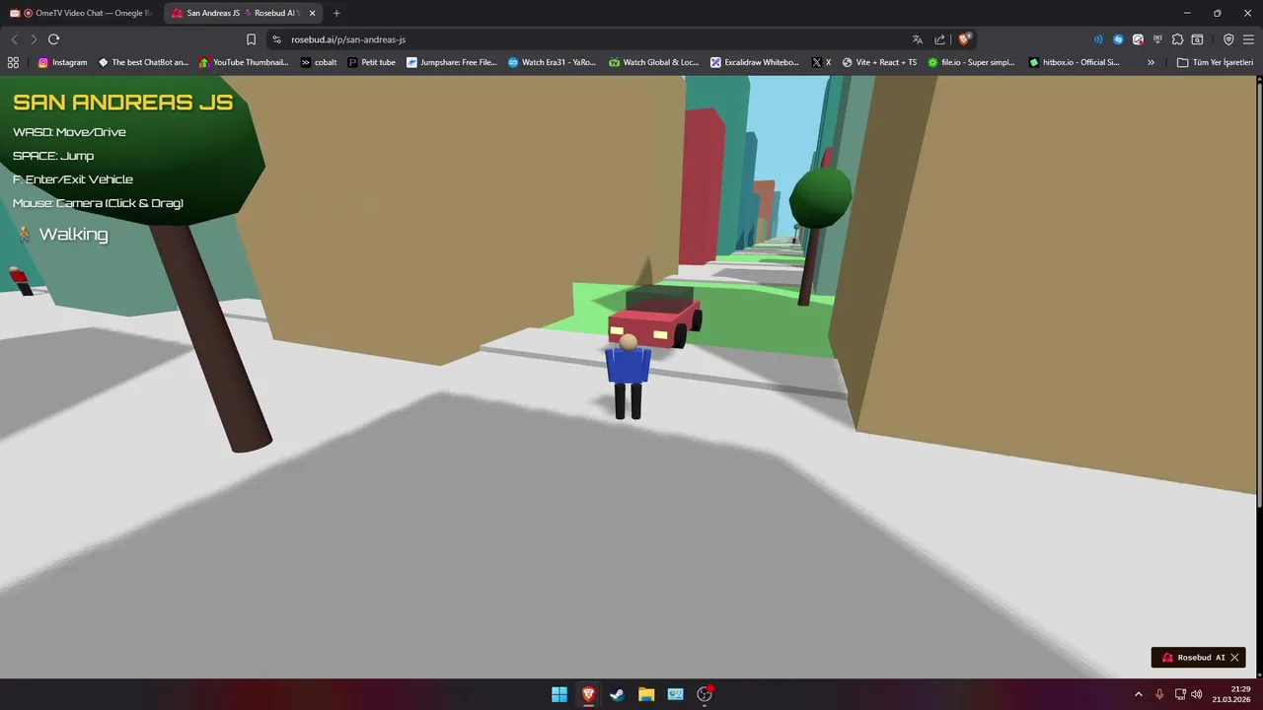Click the red car in the game
The height and width of the screenshot is (710, 1263).
pyautogui.click(x=655, y=315)
